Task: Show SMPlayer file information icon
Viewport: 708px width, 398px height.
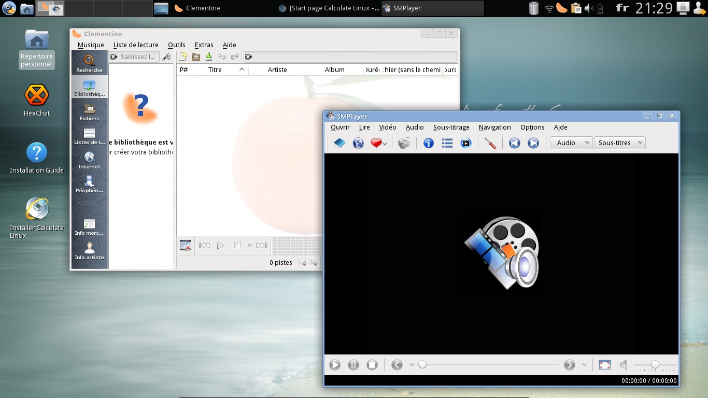Action: click(428, 143)
